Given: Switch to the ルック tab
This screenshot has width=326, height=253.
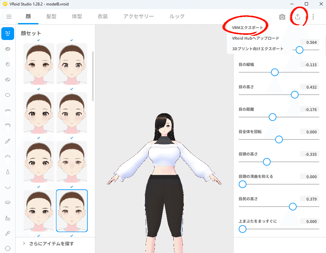Looking at the screenshot, I should (x=177, y=16).
